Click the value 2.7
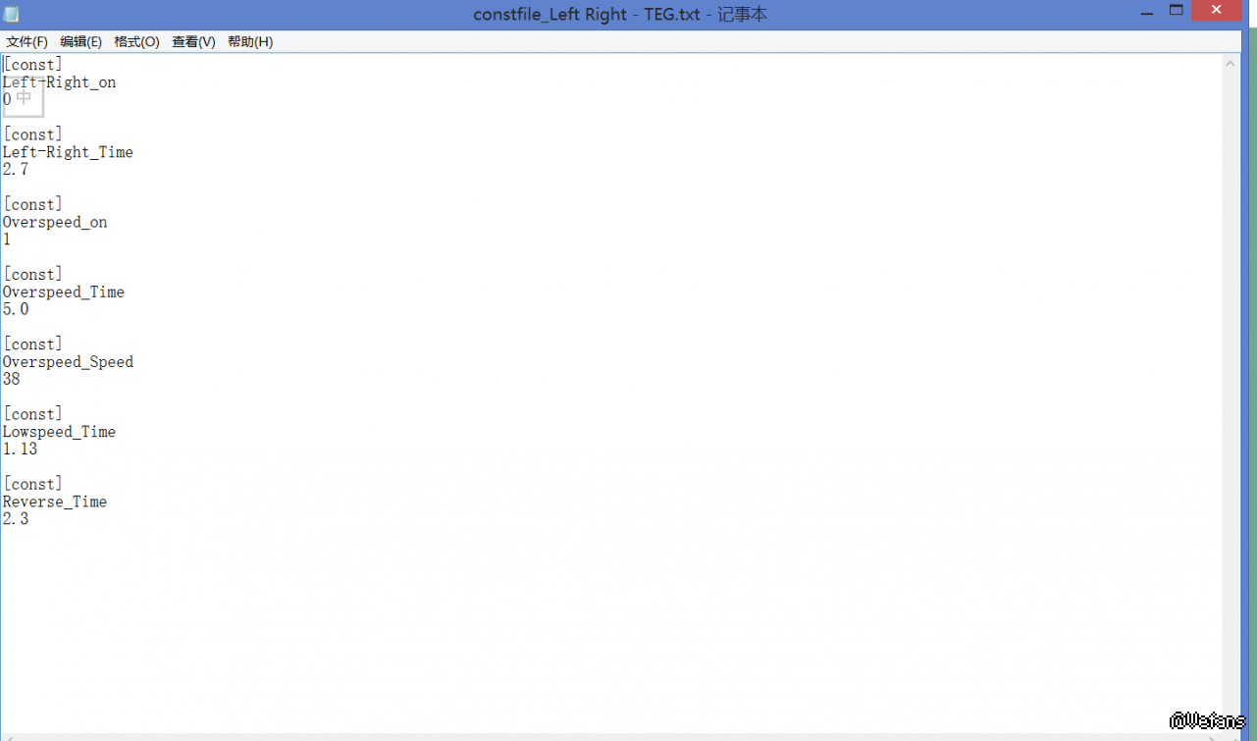The width and height of the screenshot is (1257, 741). point(16,170)
